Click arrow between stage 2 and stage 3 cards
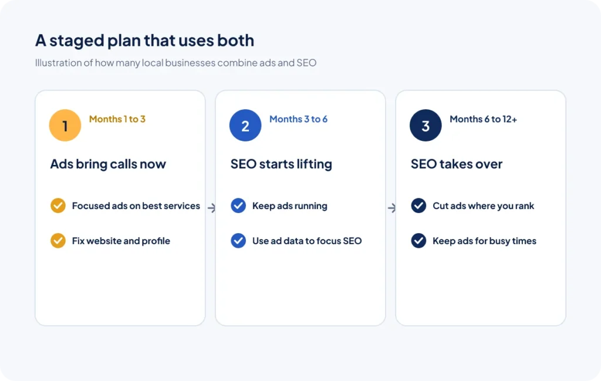 click(x=391, y=208)
